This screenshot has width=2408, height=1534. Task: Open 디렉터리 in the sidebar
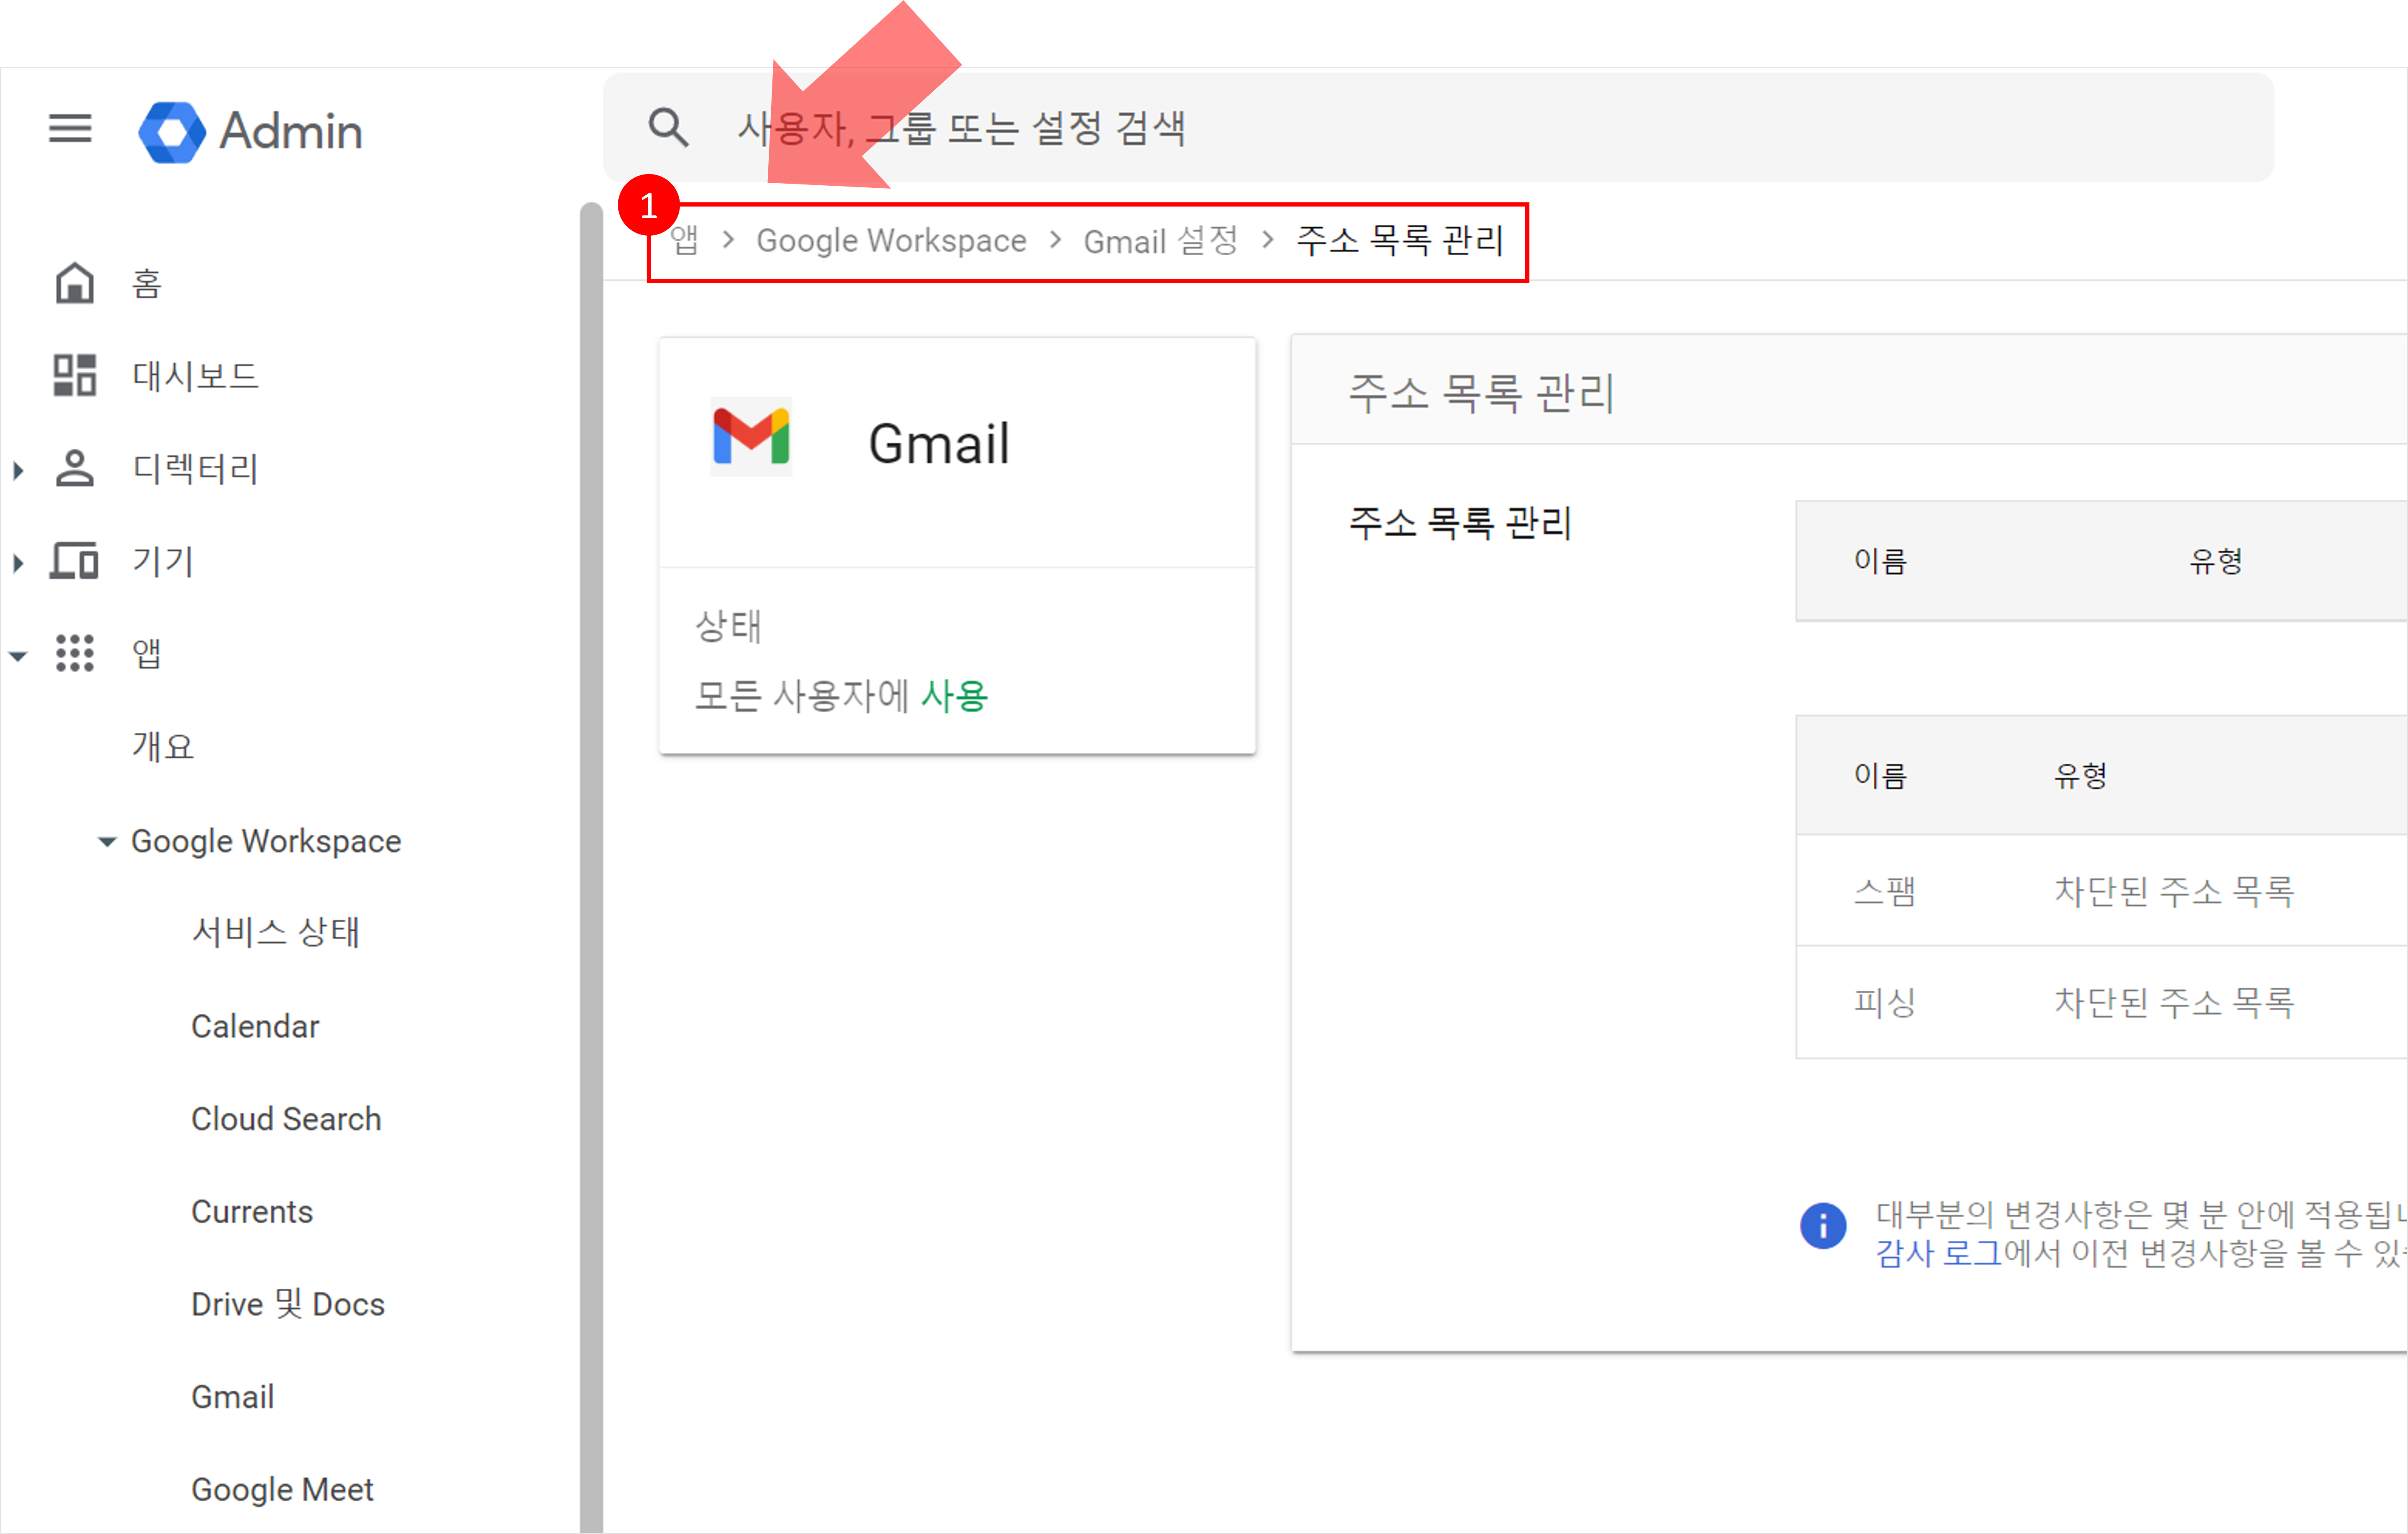[x=196, y=468]
